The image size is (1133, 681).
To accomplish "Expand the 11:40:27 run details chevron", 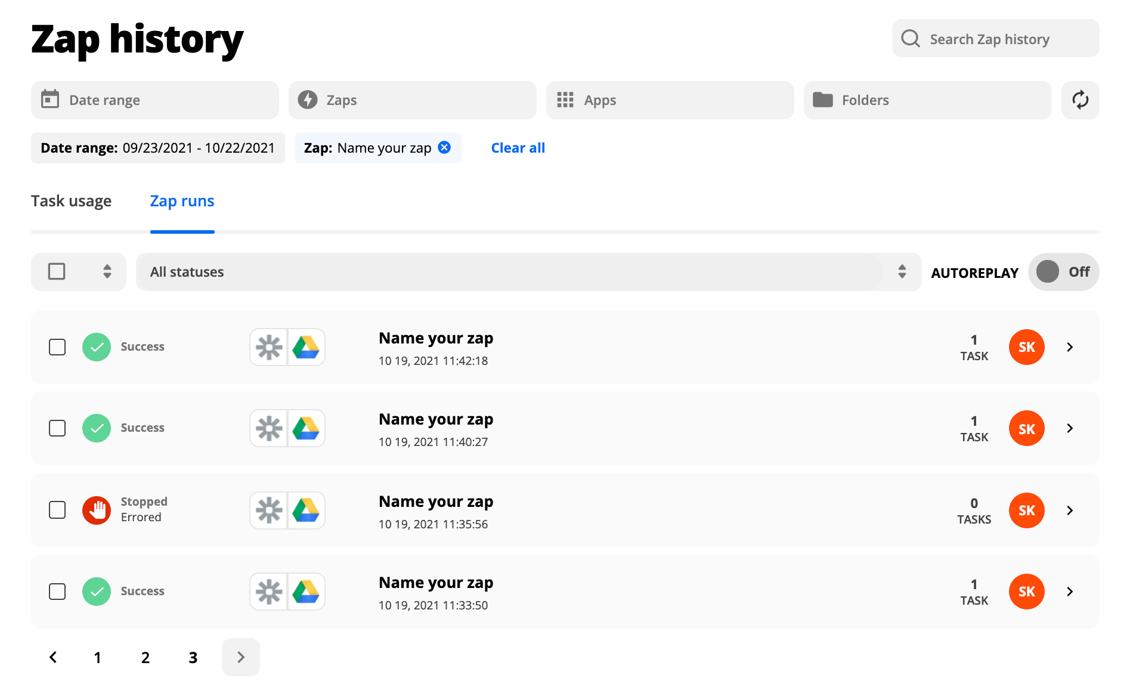I will pyautogui.click(x=1070, y=428).
